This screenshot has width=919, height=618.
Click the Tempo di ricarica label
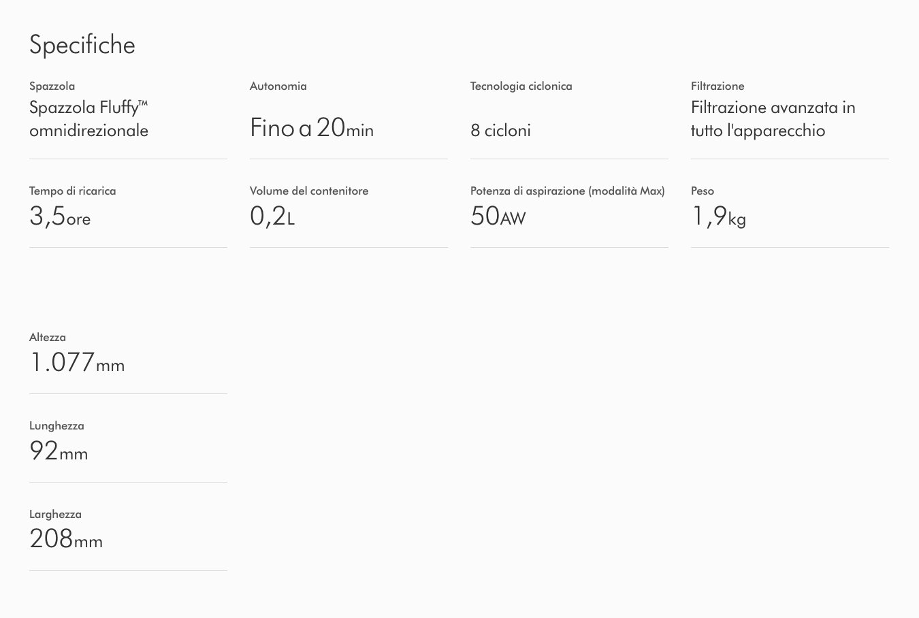pos(72,191)
